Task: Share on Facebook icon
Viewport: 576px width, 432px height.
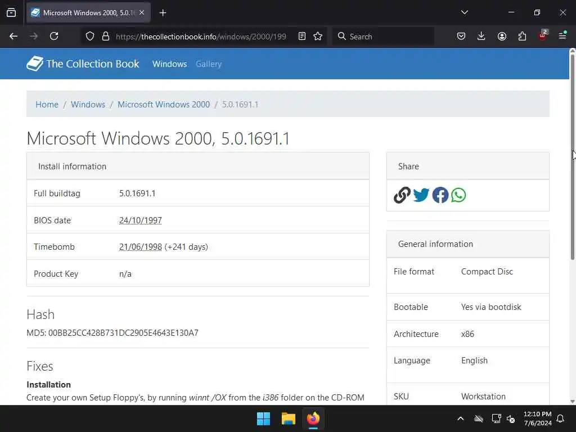Action: coord(440,195)
